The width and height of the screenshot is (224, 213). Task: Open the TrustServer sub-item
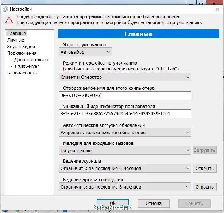click(x=27, y=66)
